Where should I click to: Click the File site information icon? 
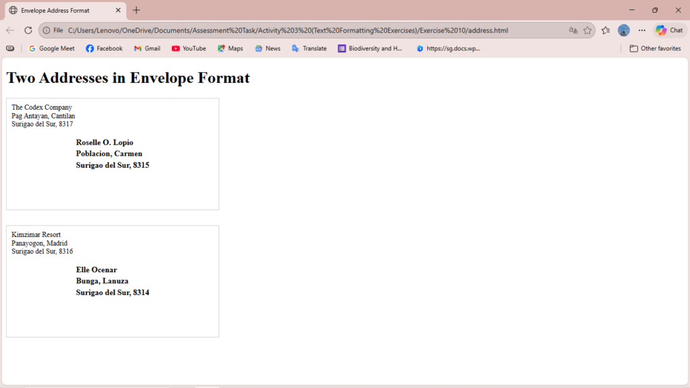coord(53,30)
